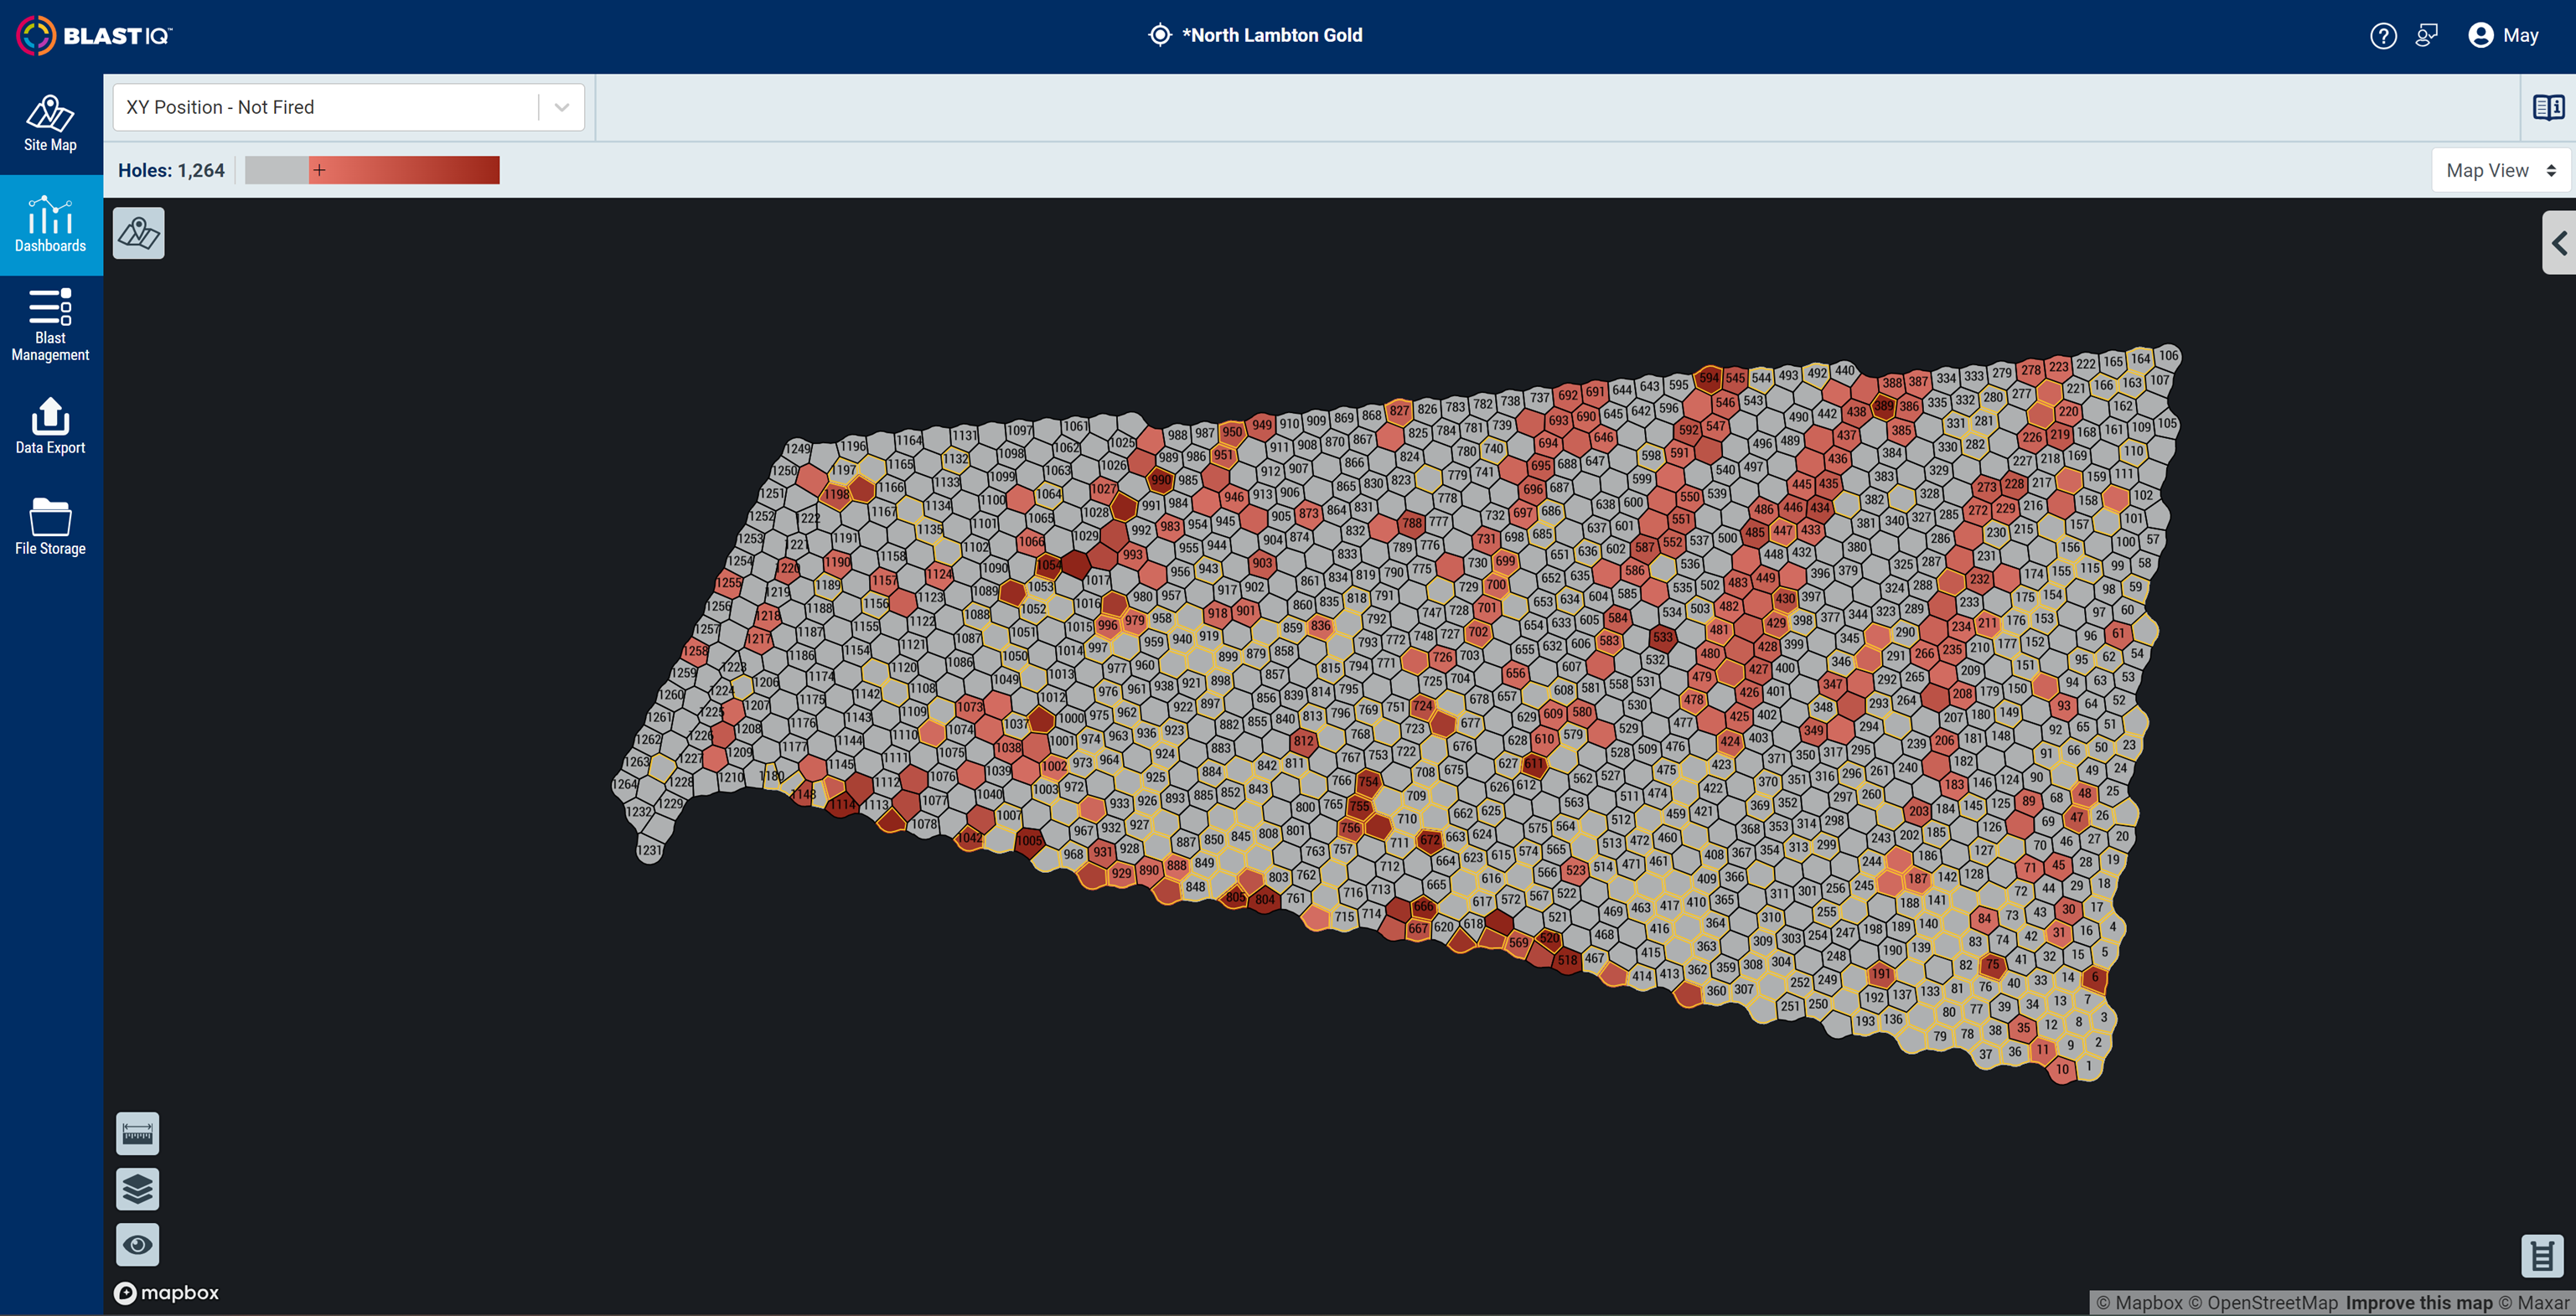Open the help question mark icon
The width and height of the screenshot is (2576, 1316).
click(2383, 36)
